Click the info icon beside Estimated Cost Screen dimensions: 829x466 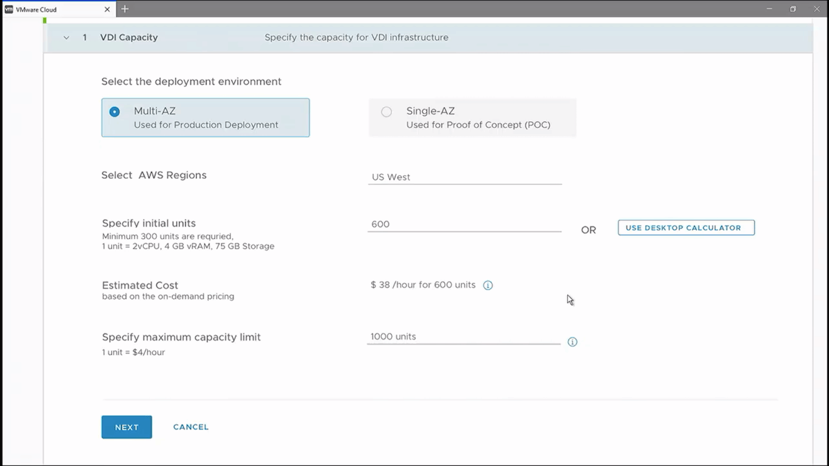pyautogui.click(x=488, y=285)
